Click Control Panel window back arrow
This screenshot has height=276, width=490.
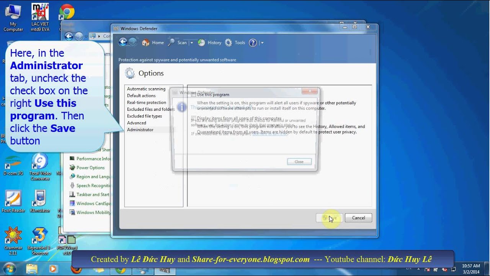coord(69,36)
